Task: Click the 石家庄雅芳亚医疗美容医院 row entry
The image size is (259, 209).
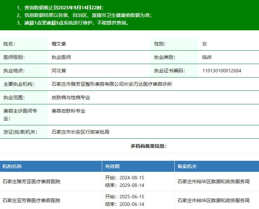Action: (x=31, y=181)
